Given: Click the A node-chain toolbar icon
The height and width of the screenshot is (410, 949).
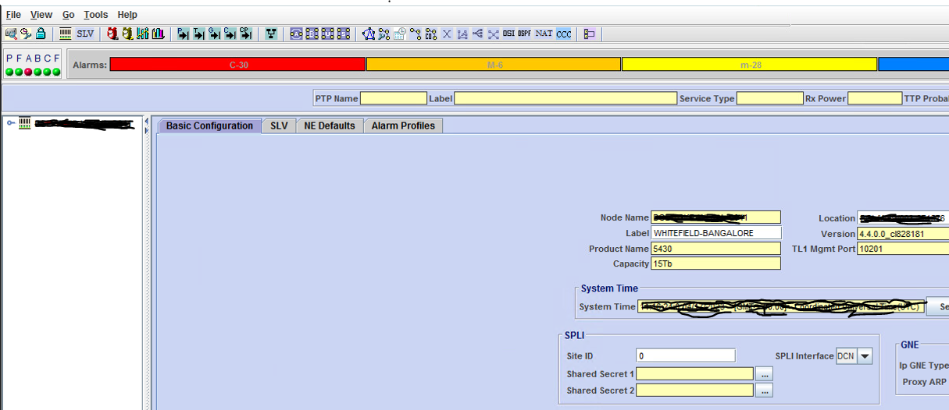Looking at the screenshot, I should 296,34.
